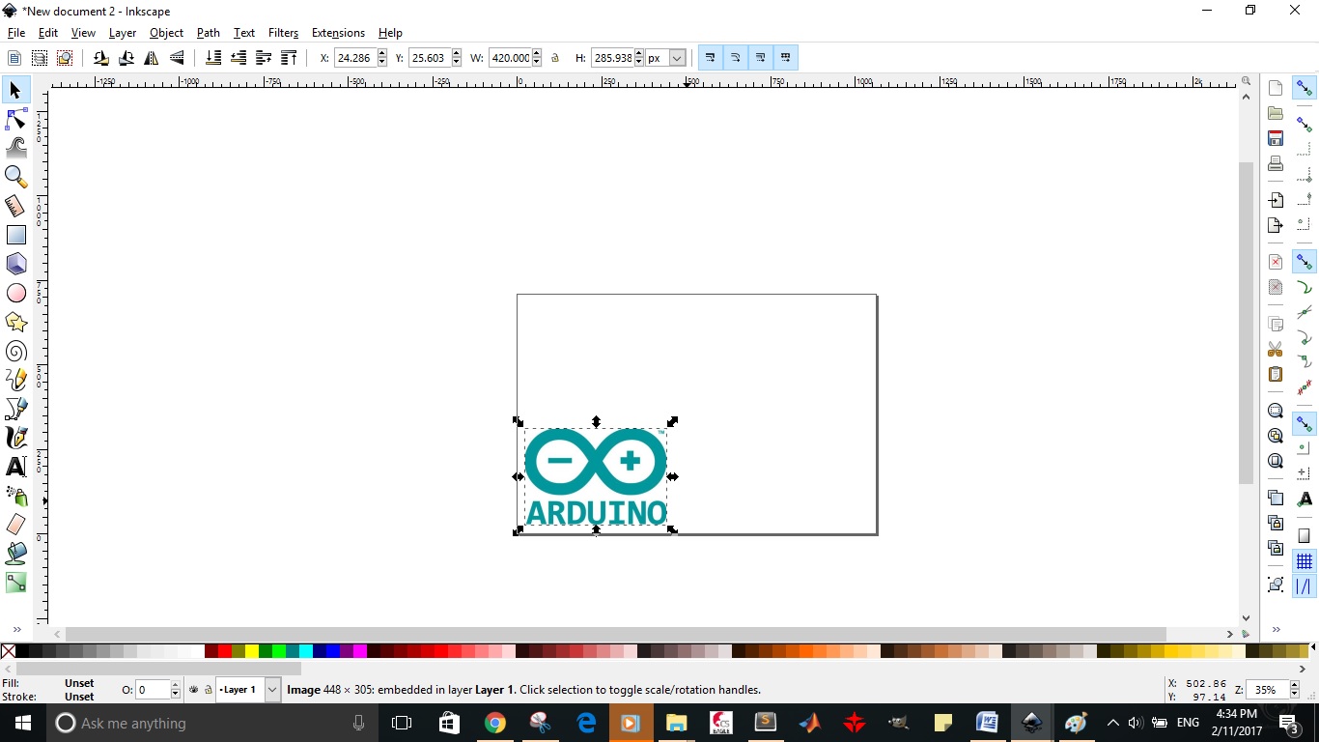Screen dimensions: 1319x742
Task: Click Import file icon in commands bar
Action: coord(1276,200)
